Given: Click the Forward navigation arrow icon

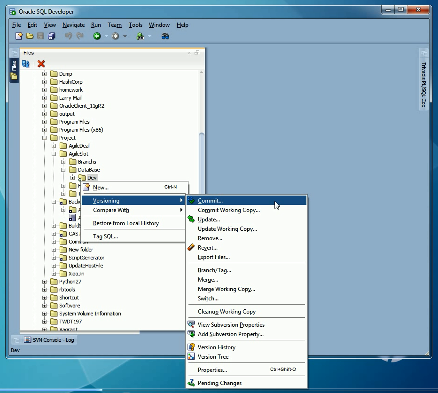Looking at the screenshot, I should 115,36.
